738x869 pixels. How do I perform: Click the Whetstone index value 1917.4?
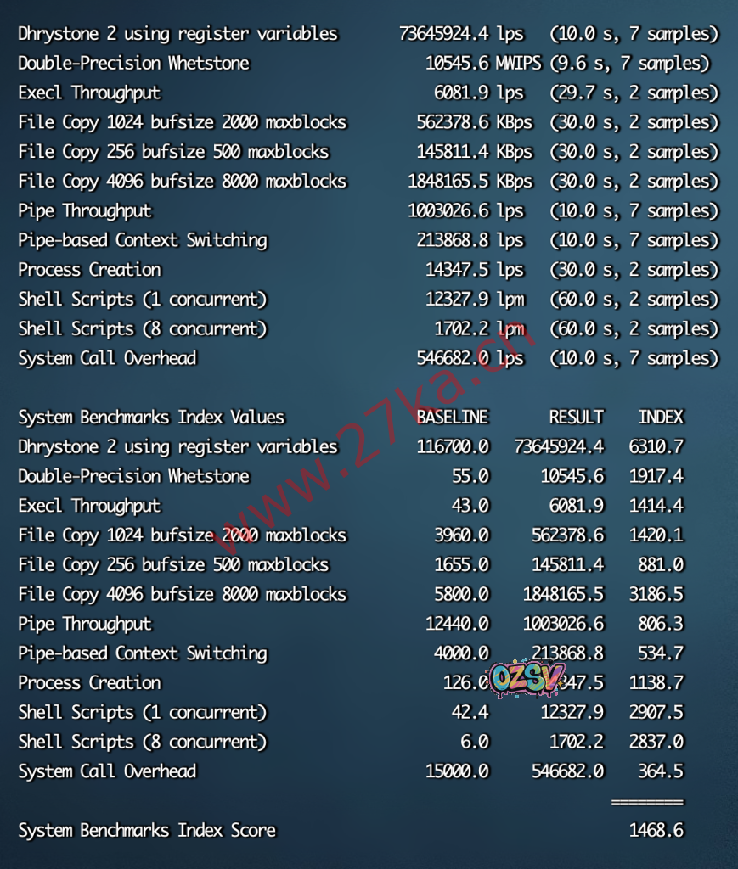click(x=656, y=476)
